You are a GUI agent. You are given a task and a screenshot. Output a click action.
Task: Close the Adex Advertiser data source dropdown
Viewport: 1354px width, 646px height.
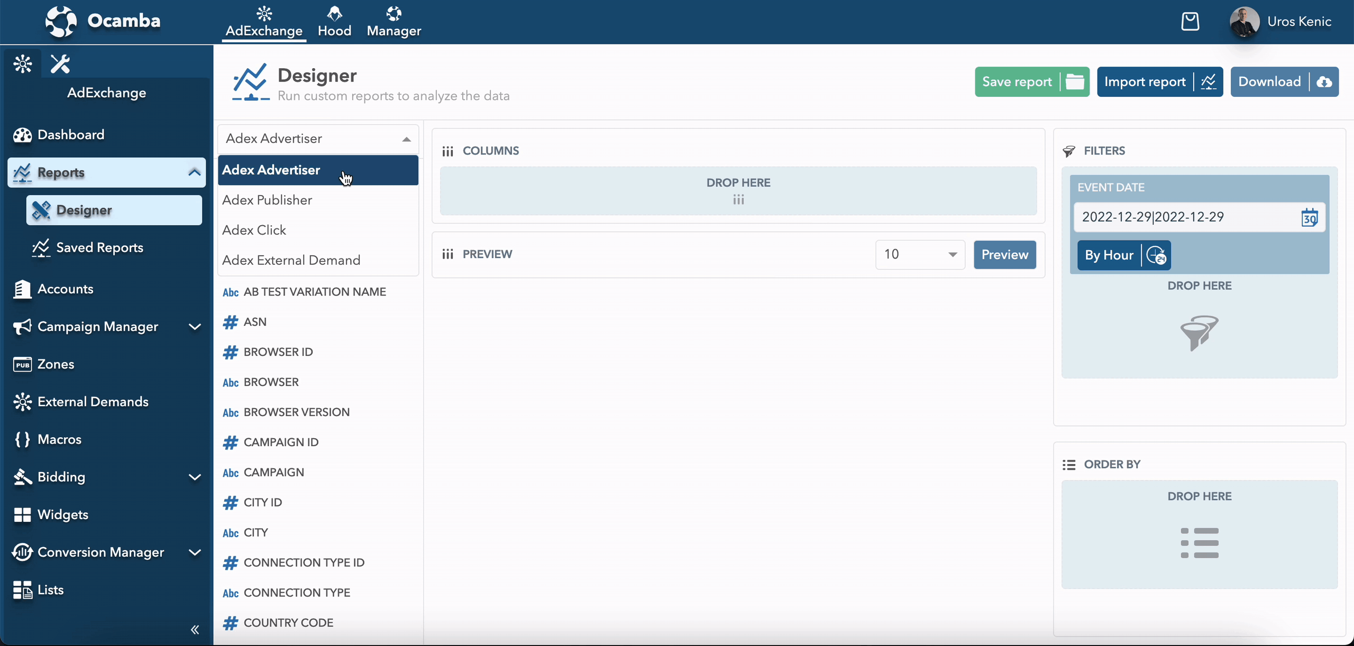(318, 139)
